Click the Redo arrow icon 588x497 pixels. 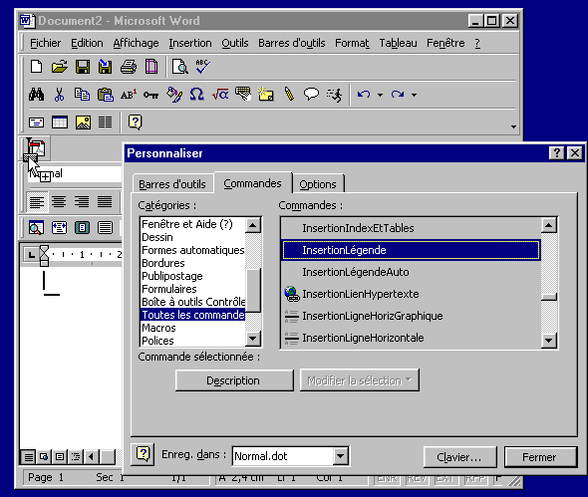pyautogui.click(x=398, y=95)
